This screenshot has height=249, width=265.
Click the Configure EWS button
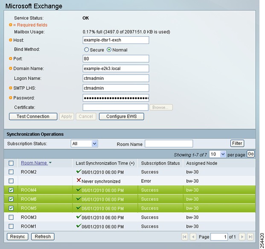click(121, 117)
